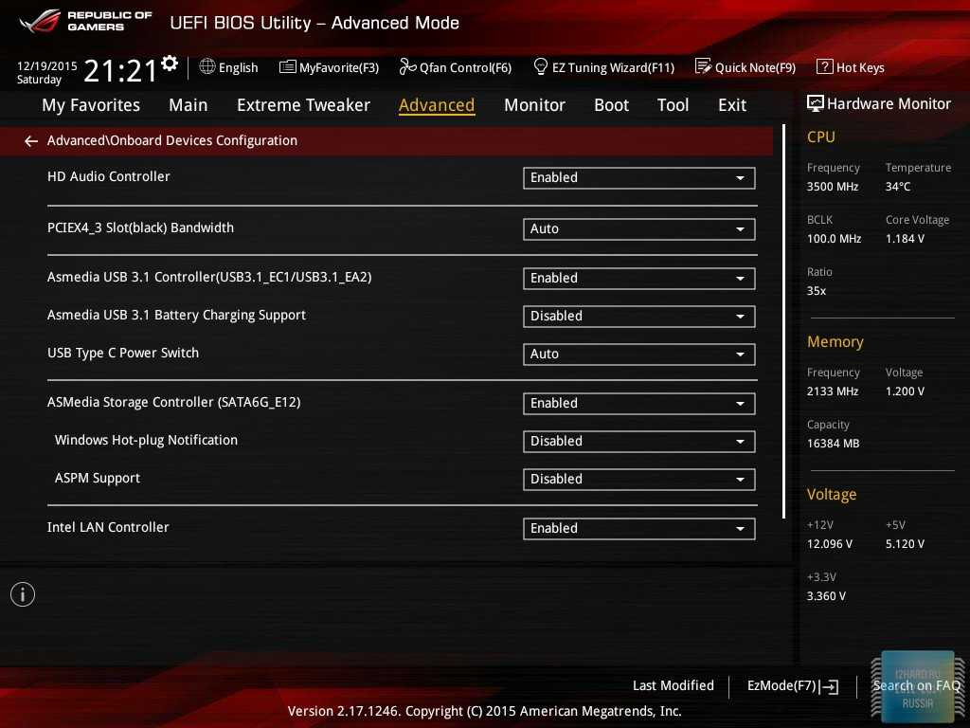The height and width of the screenshot is (728, 970).
Task: Open Qfan Control fan icon
Action: coord(408,67)
